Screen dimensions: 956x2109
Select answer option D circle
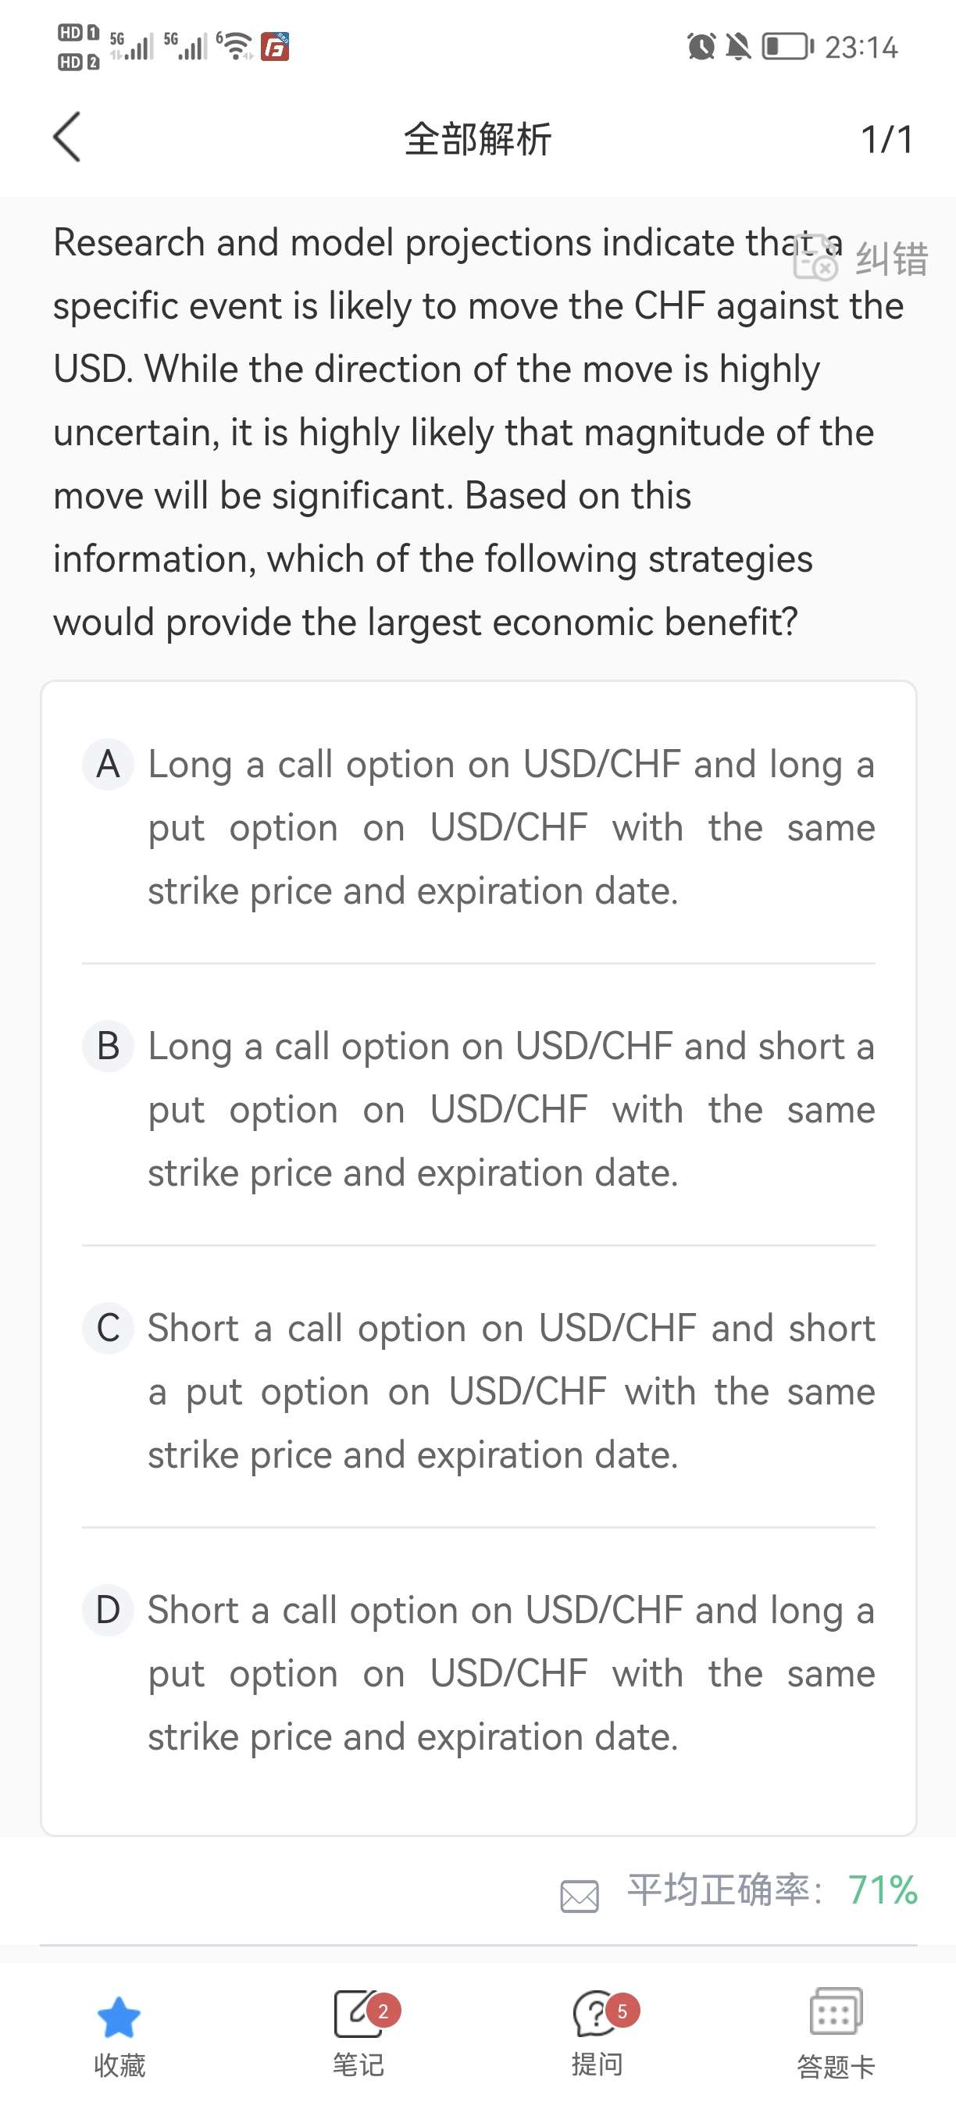(x=108, y=1611)
